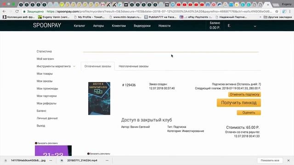The width and height of the screenshot is (294, 165).
Task: Click the browser back arrow
Action: [x=4, y=11]
